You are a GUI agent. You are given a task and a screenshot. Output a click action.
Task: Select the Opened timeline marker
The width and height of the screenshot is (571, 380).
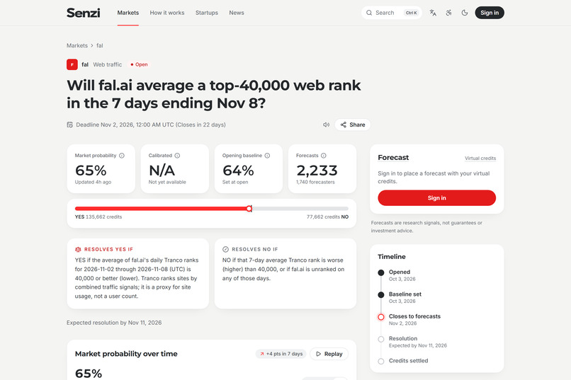(x=381, y=272)
